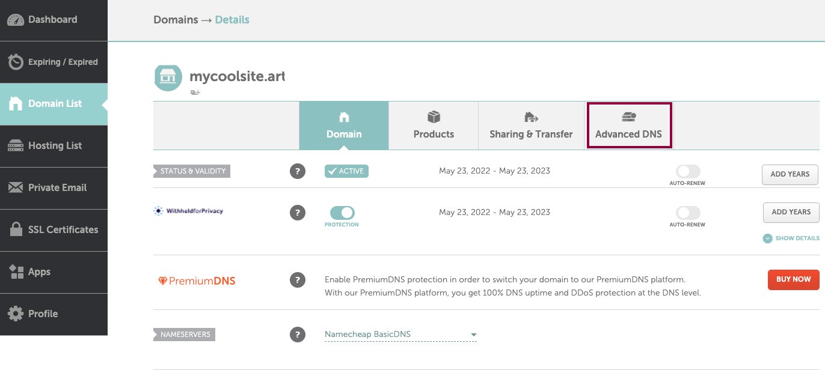Toggle the privacy Protection switch

[x=342, y=213]
